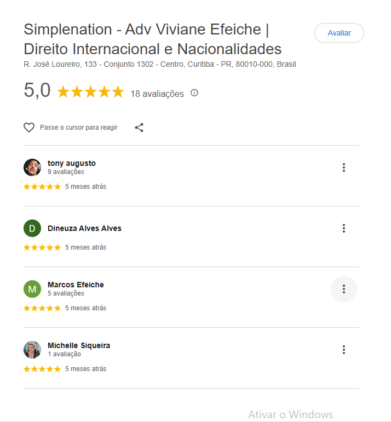The image size is (391, 422).
Task: Open more options for Marcos Efeiche's review
Action: pos(344,289)
